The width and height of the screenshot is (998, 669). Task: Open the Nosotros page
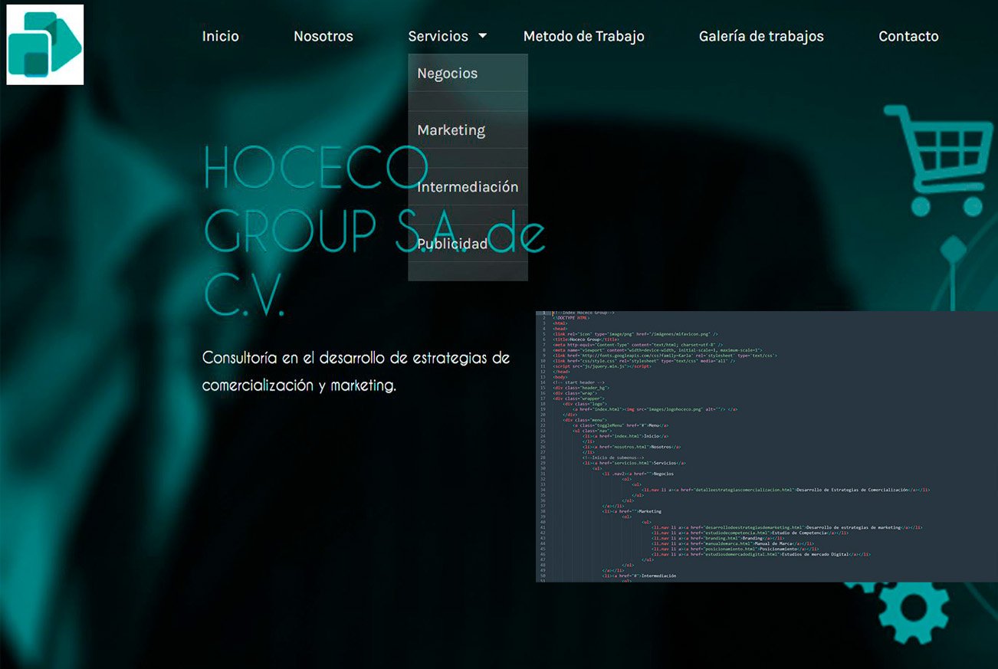(323, 36)
